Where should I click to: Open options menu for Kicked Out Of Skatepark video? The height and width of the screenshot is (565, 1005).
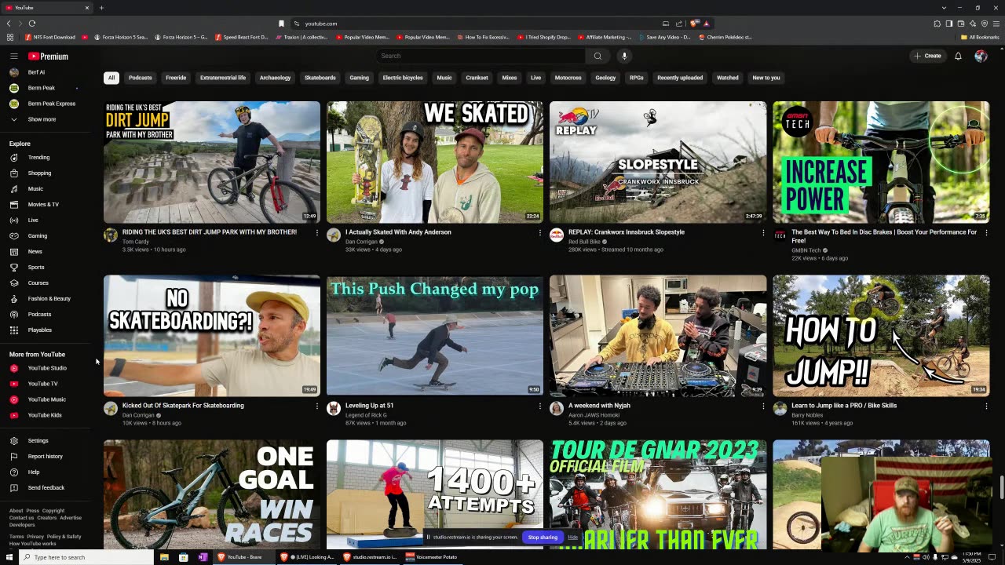coord(317,406)
